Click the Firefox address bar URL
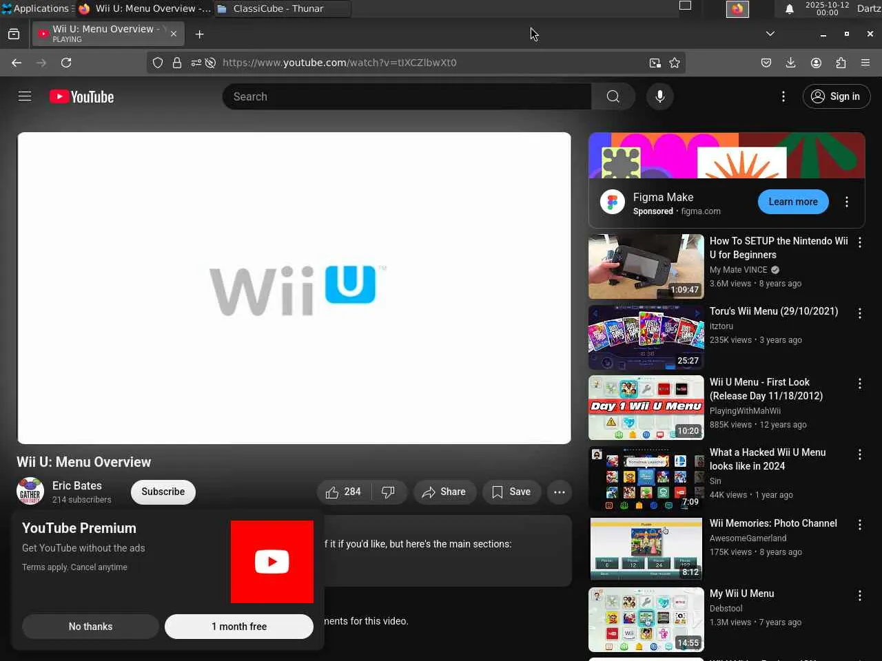This screenshot has width=882, height=661. 339,63
